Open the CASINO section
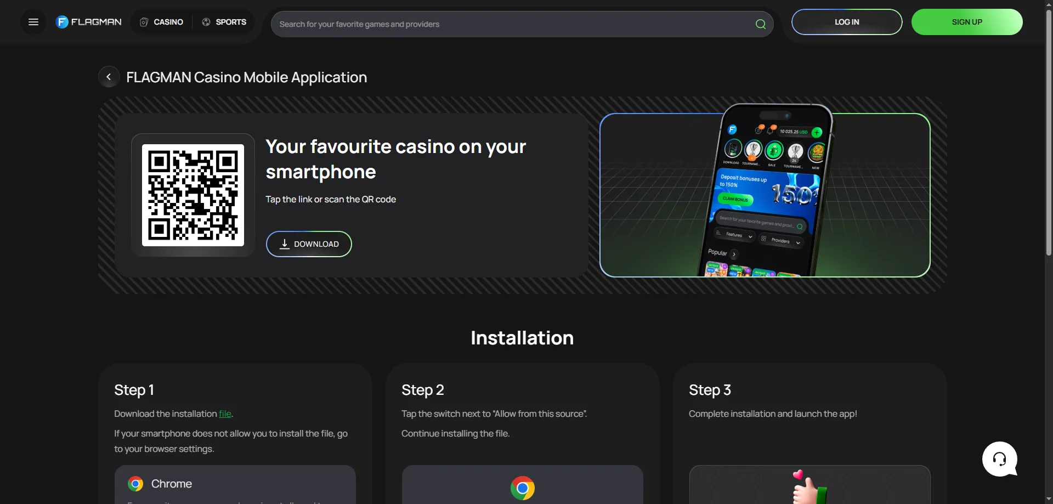This screenshot has width=1053, height=504. tap(162, 22)
